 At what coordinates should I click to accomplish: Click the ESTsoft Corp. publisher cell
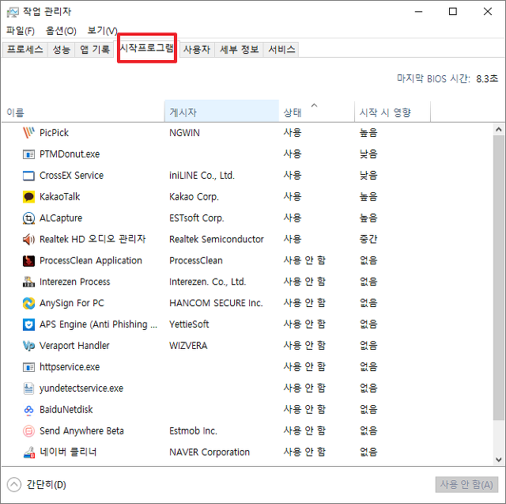[197, 218]
